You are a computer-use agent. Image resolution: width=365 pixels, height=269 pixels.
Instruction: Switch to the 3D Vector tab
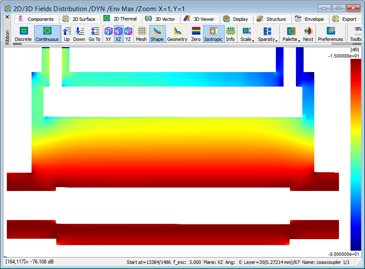pyautogui.click(x=160, y=19)
